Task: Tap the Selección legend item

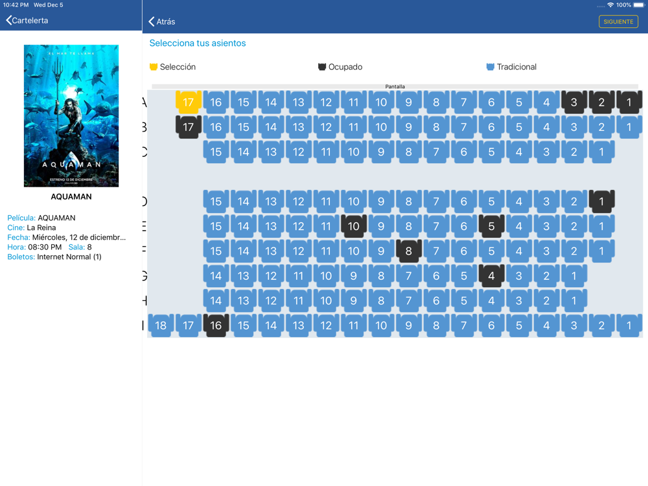Action: point(173,67)
